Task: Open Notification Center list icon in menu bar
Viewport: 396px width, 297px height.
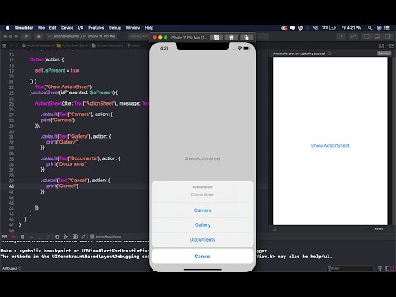Action: tap(387, 28)
